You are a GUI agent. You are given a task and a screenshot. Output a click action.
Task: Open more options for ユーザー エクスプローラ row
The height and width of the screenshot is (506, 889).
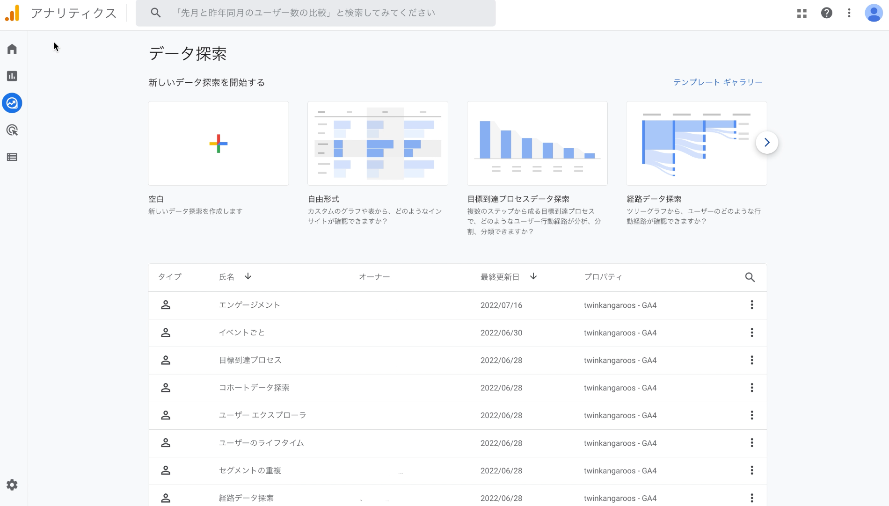(752, 415)
